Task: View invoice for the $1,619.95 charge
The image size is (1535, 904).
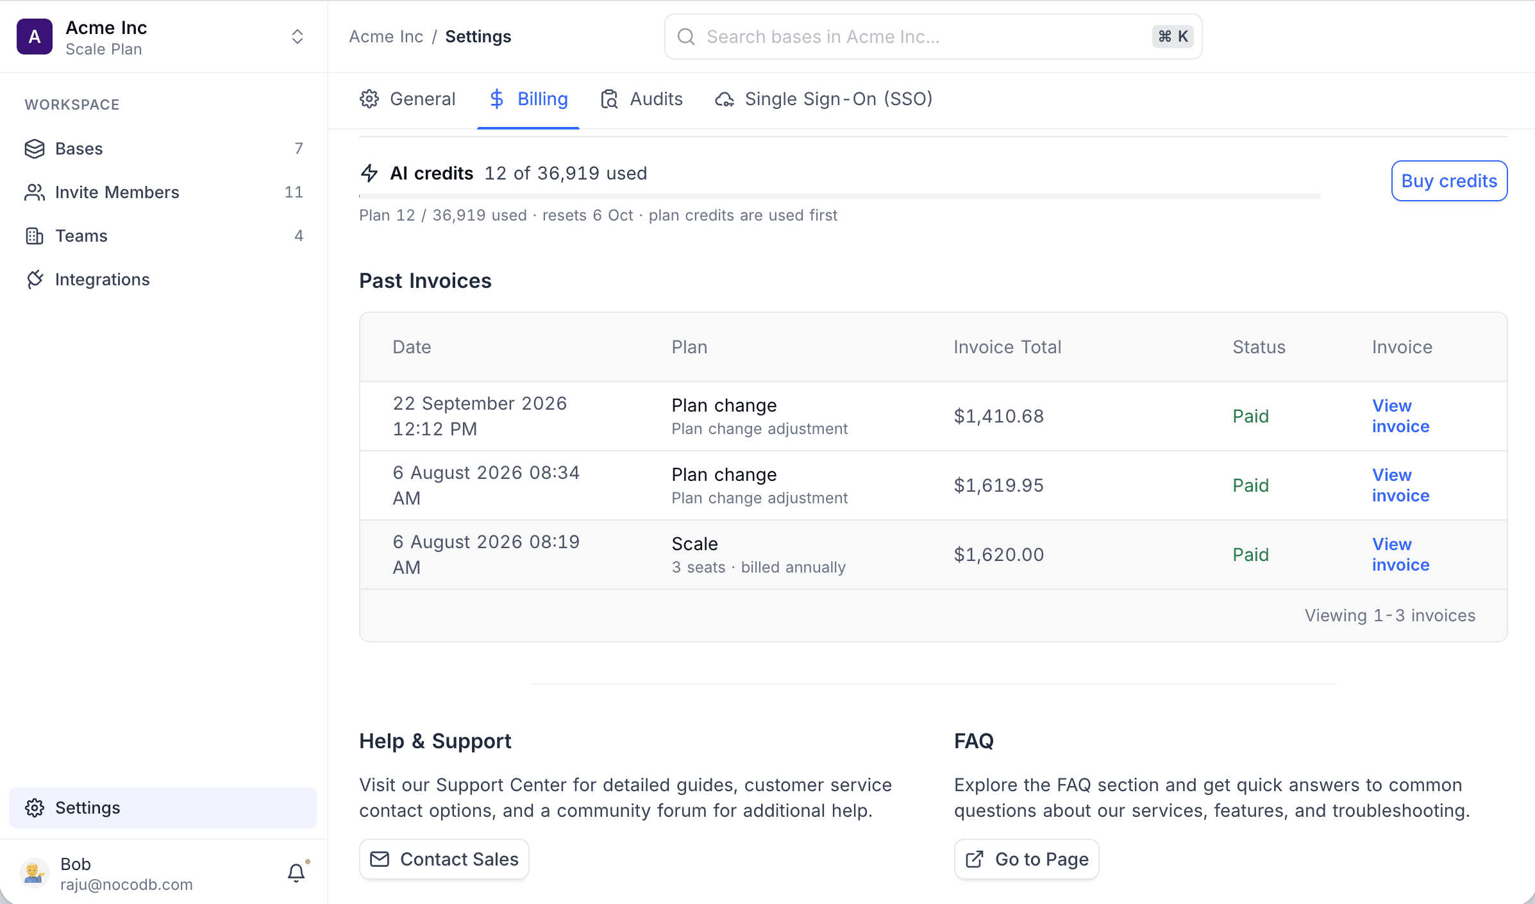Action: click(1400, 485)
